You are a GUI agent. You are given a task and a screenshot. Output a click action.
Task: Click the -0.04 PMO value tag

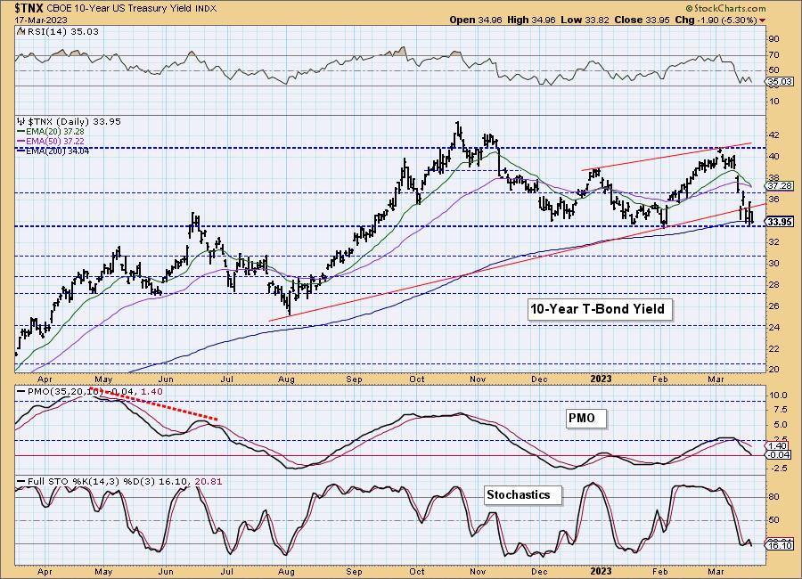coord(779,455)
